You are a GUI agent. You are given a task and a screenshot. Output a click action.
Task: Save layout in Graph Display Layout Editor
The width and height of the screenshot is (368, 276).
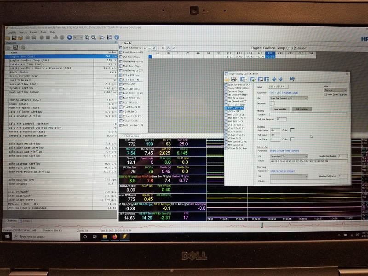tap(233, 79)
